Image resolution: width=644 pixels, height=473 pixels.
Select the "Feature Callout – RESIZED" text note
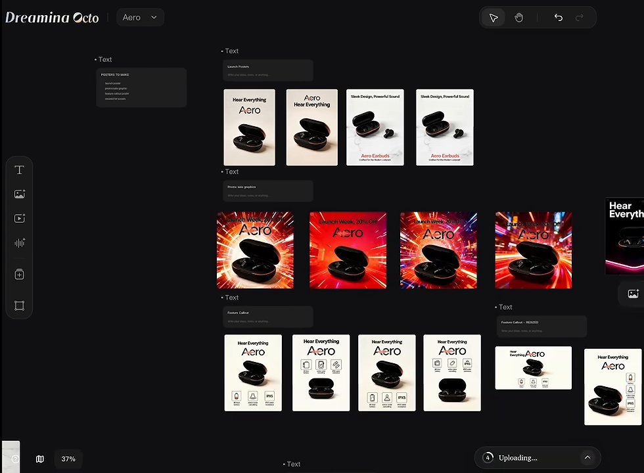point(541,327)
